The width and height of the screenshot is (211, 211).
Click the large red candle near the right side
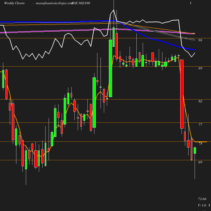click(x=182, y=94)
